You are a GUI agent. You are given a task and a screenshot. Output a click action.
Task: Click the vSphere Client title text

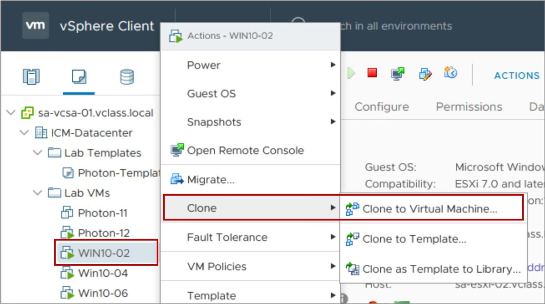[x=107, y=26]
